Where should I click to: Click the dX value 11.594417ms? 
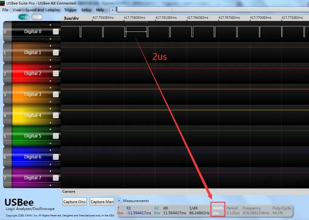pos(175,213)
